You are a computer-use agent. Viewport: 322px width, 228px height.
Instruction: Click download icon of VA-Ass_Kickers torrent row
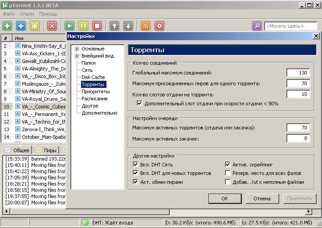coord(18,53)
